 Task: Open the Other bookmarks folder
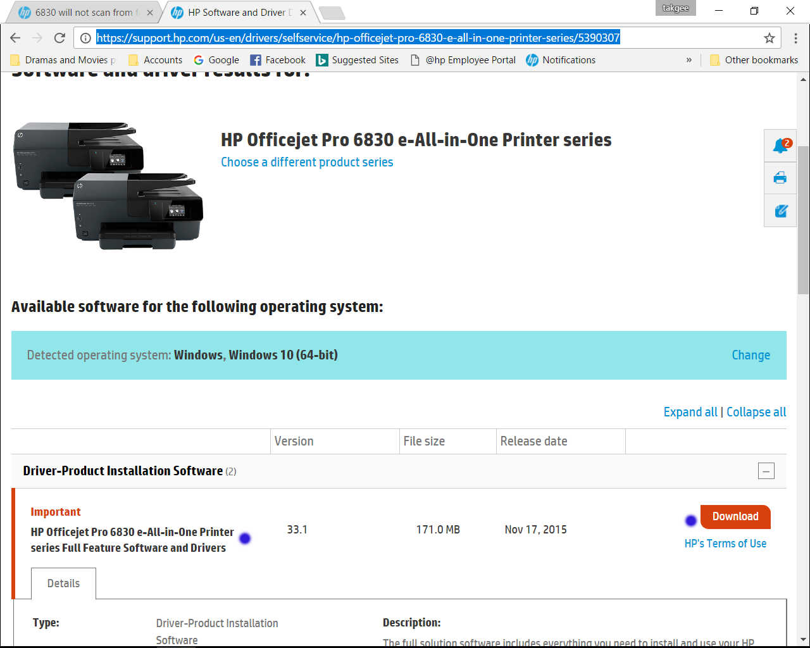tap(754, 60)
